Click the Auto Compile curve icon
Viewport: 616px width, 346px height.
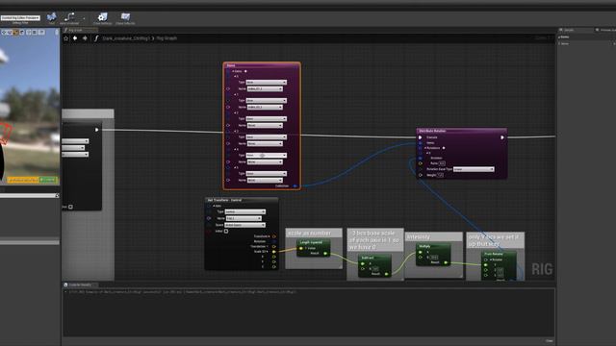click(69, 17)
